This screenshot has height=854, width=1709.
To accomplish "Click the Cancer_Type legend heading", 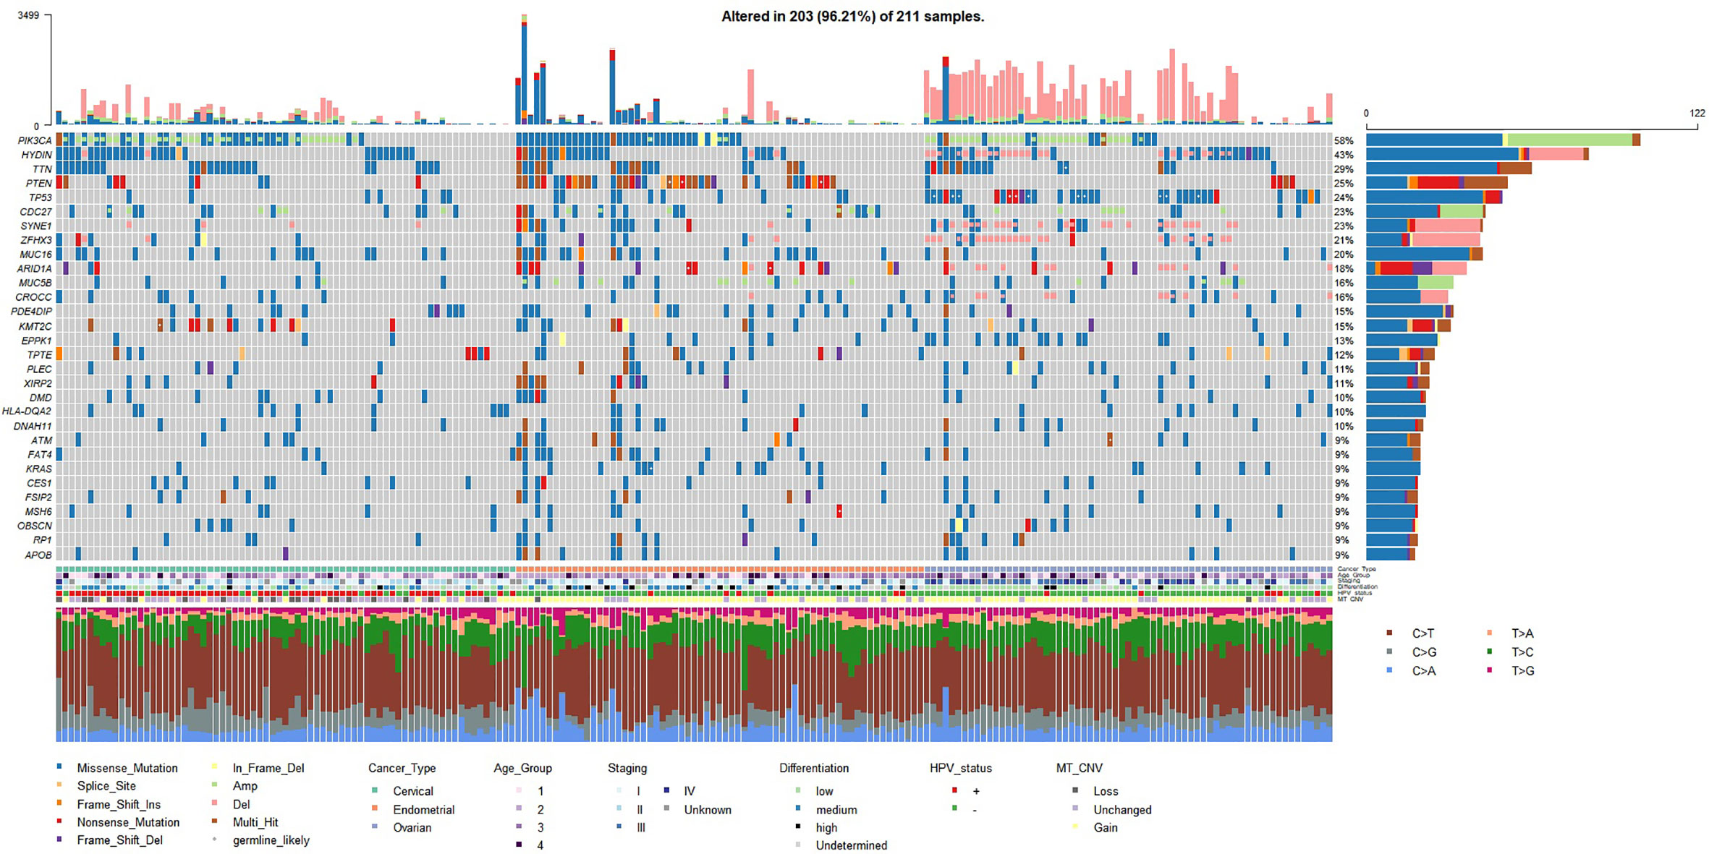I will 402,768.
